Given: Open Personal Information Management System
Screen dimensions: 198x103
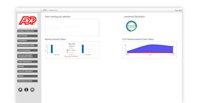Looking at the screenshot, I should pos(27,56).
